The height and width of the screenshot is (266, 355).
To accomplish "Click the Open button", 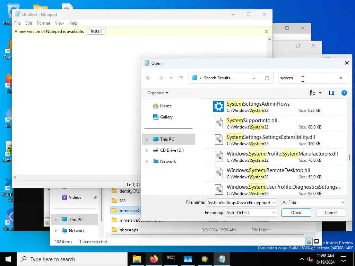I will [296, 213].
